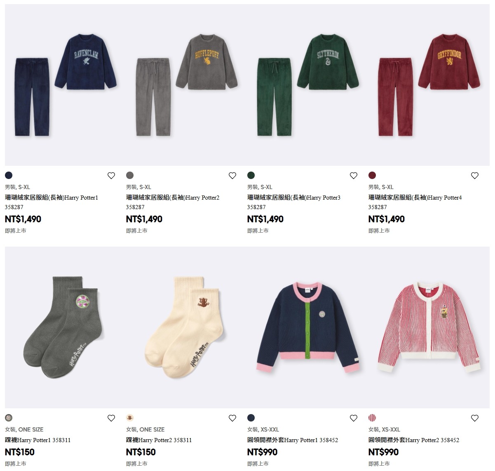Open 珊瑚絨家居服組(長袖)Harry Potter2 product link

[173, 198]
